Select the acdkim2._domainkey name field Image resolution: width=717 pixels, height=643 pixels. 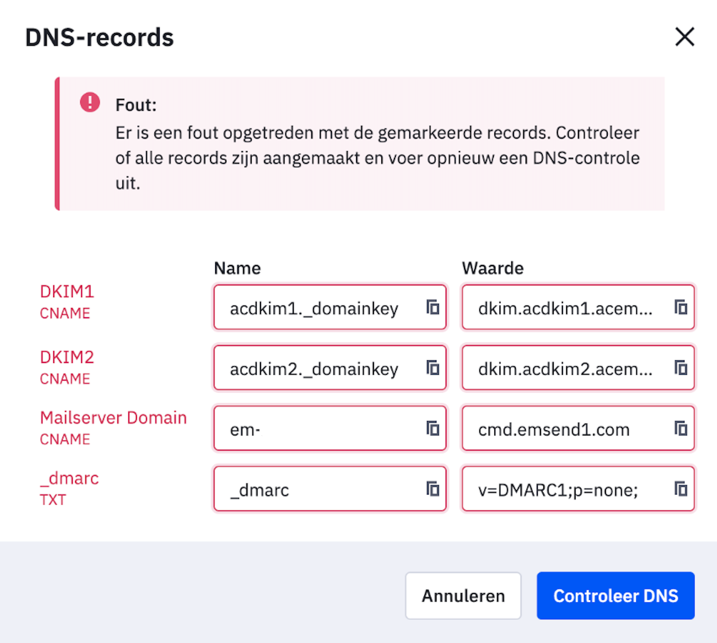(x=330, y=368)
